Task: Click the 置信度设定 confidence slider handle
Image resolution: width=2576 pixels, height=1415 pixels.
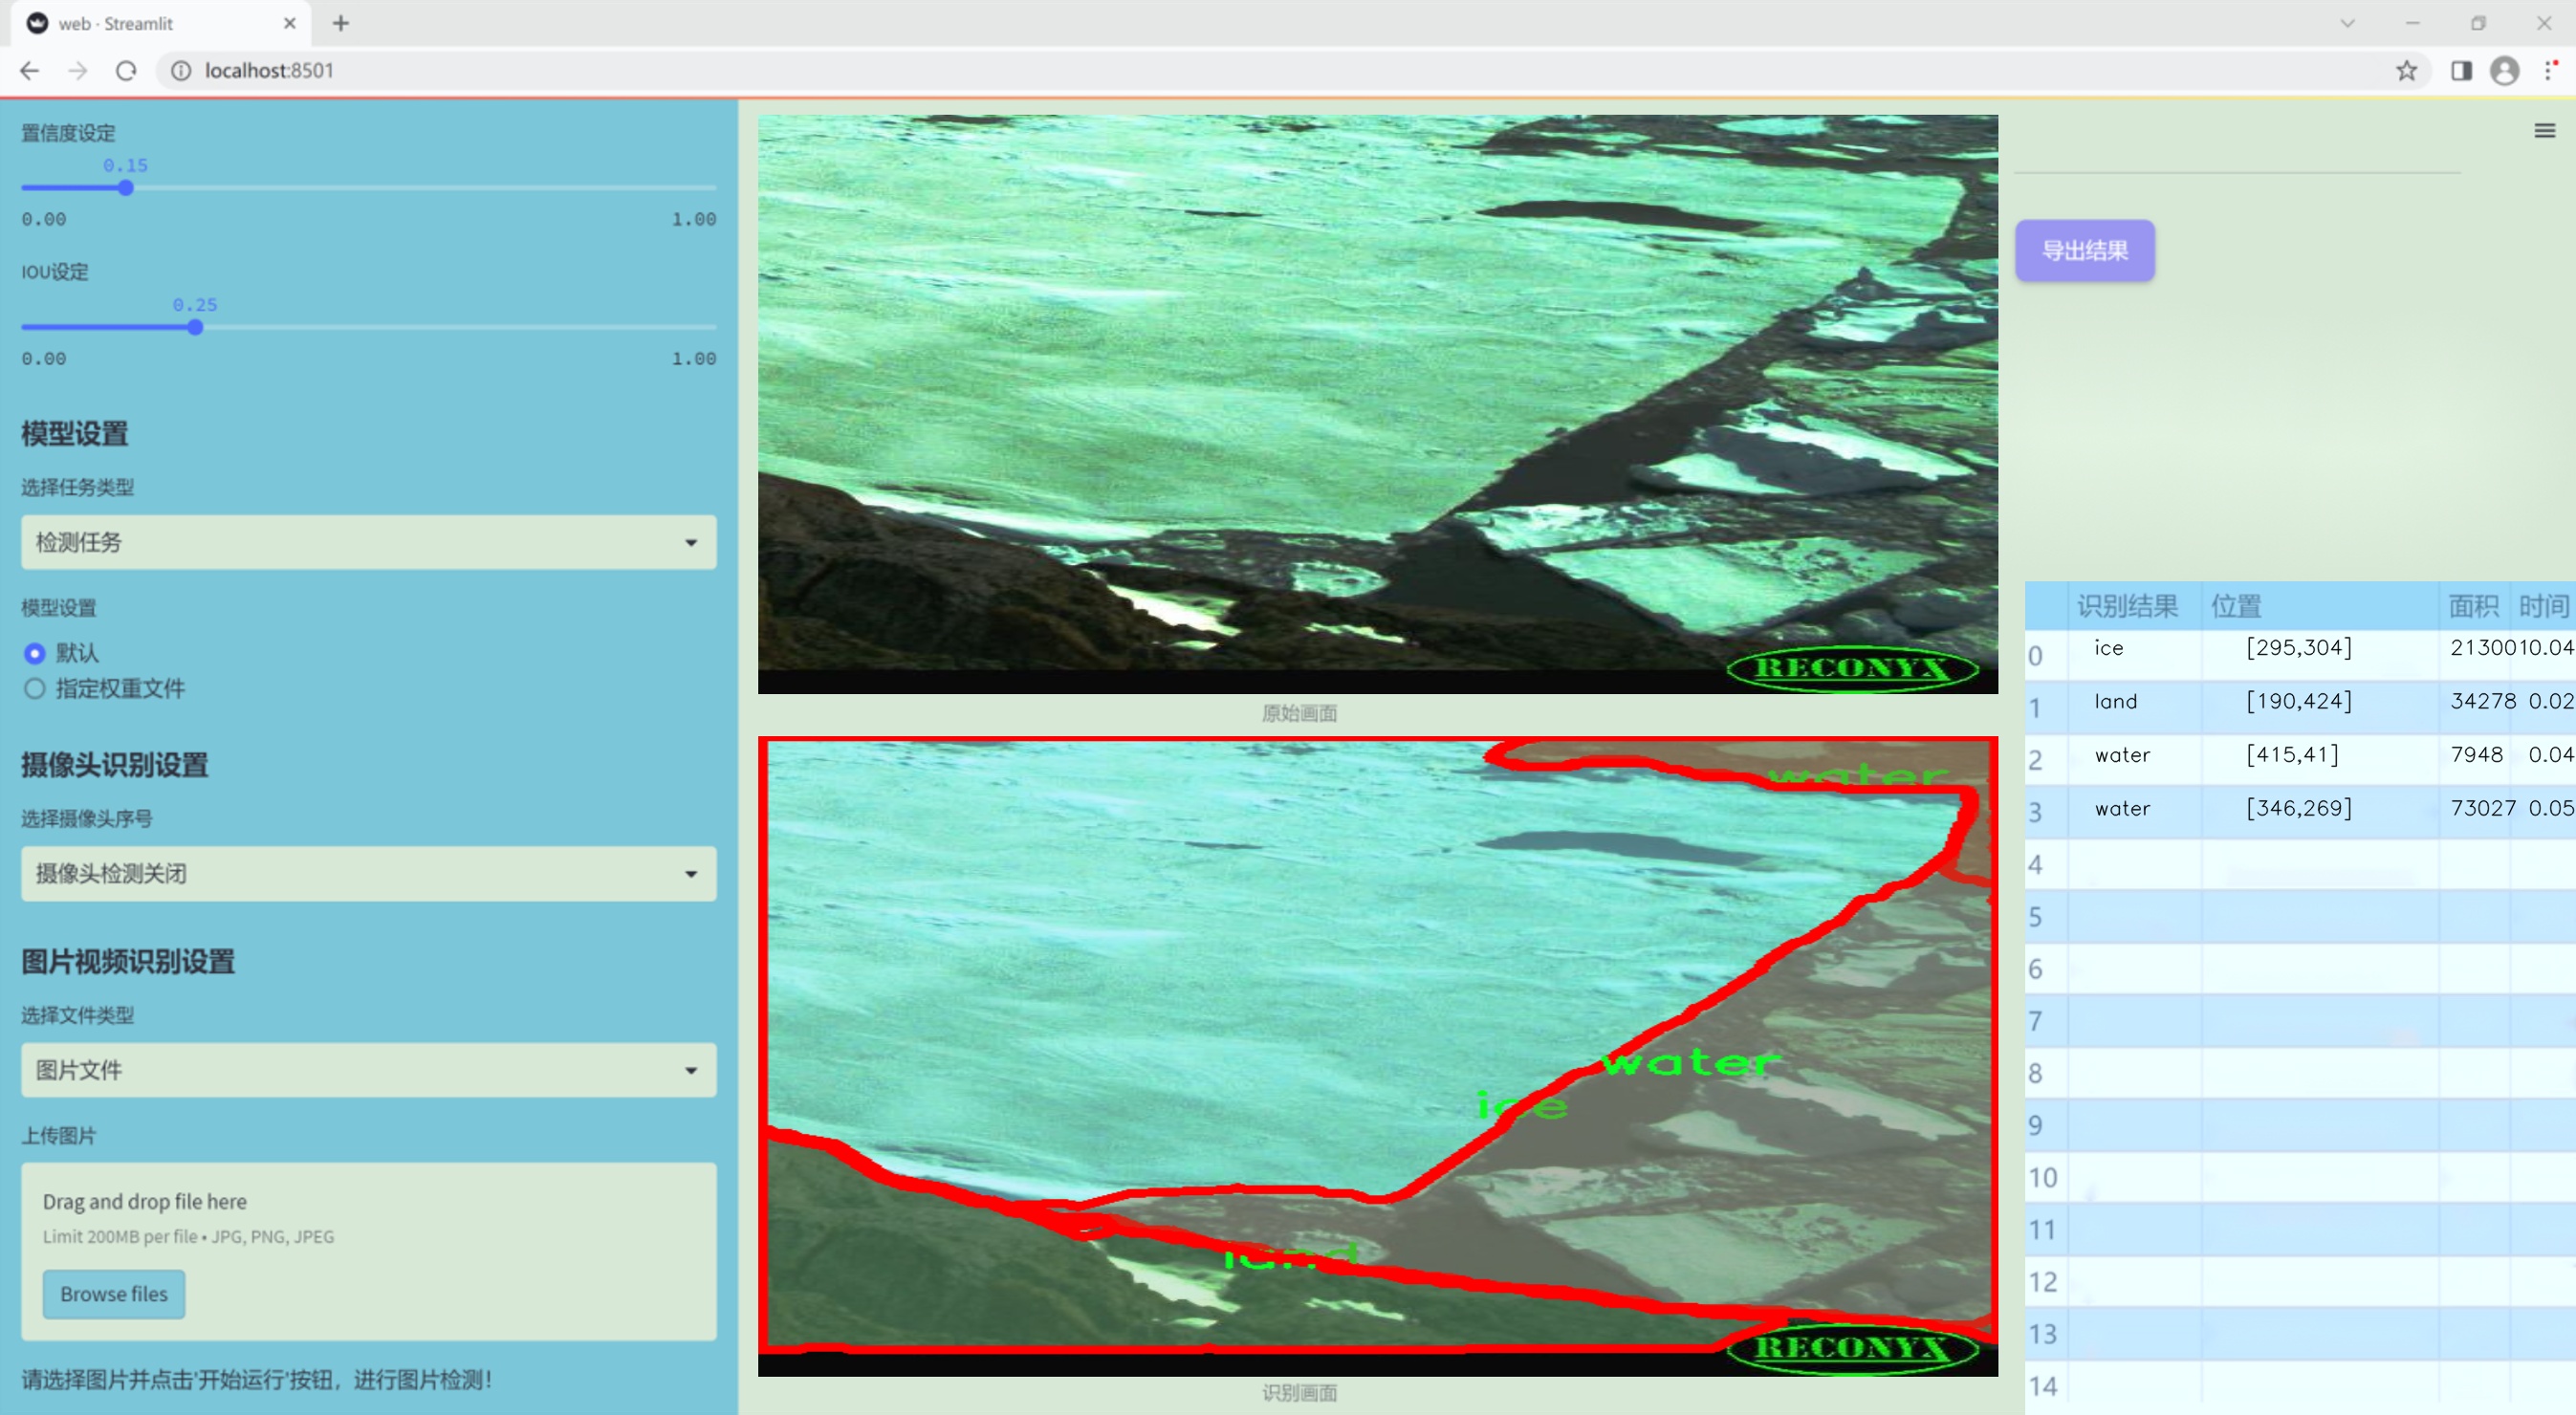Action: tap(126, 188)
